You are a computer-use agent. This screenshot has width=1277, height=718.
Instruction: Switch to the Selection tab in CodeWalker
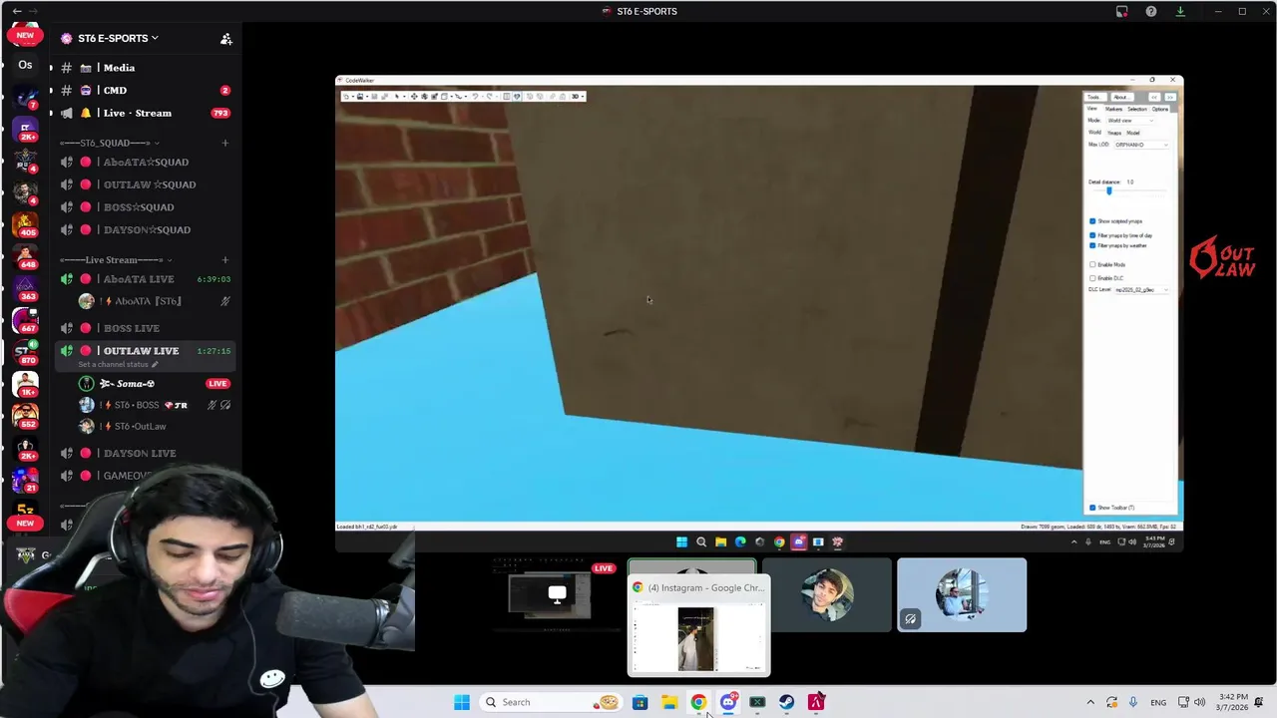click(x=1137, y=109)
